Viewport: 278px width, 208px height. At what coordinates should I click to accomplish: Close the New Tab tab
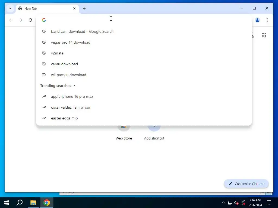pos(74,8)
